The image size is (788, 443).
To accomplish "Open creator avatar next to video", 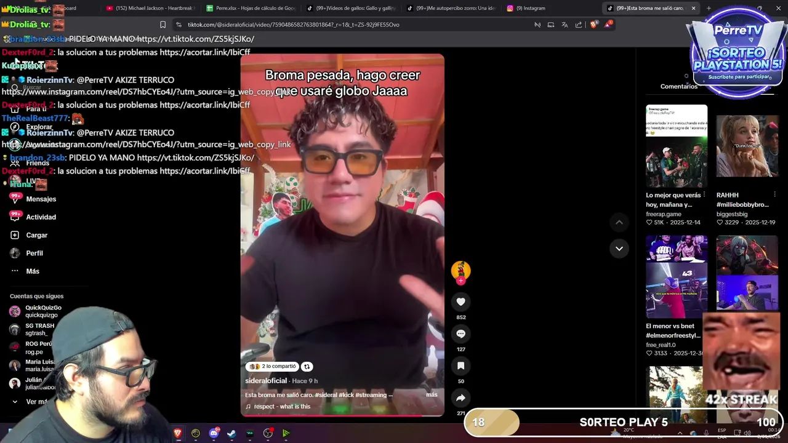I will coord(460,270).
